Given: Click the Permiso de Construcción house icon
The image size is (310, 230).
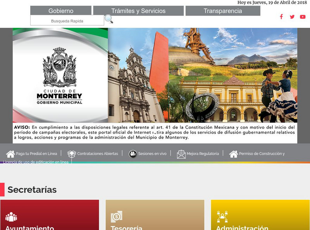Looking at the screenshot, I should (x=233, y=153).
